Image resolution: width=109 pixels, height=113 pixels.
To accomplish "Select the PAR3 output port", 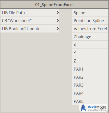I will 90,85.
